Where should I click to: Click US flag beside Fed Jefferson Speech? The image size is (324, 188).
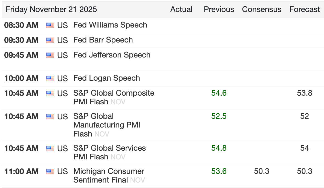click(x=50, y=55)
